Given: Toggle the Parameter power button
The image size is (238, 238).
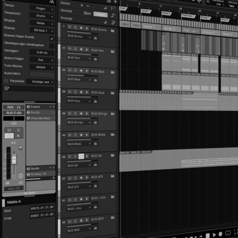Looking at the screenshot, I should [x=6, y=81].
